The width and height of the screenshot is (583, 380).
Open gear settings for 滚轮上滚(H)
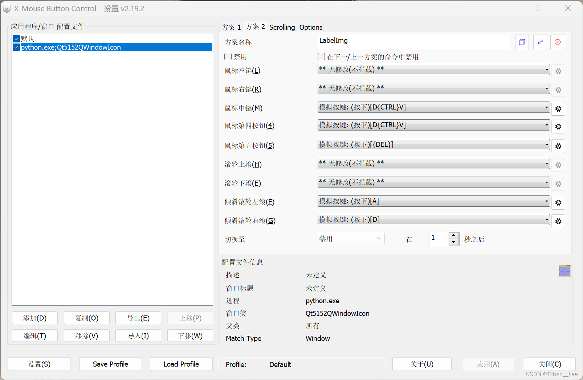[558, 165]
